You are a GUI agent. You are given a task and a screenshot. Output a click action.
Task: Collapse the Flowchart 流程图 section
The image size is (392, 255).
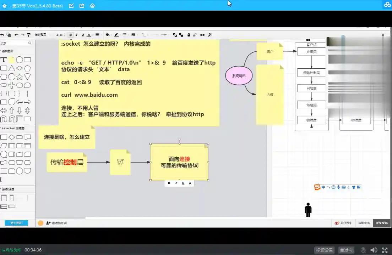tap(12, 128)
